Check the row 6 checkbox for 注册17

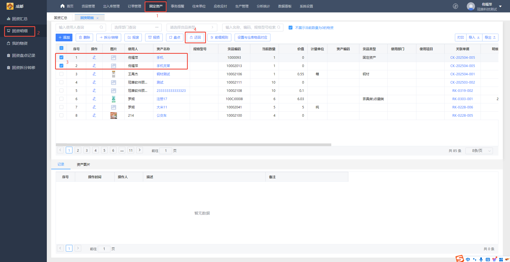[x=61, y=99]
